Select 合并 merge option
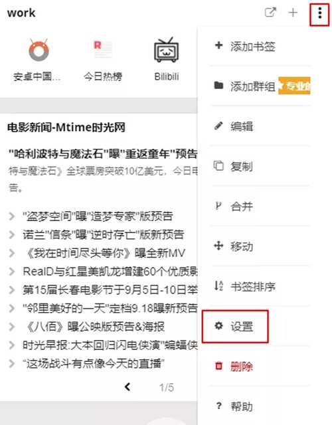Image resolution: width=332 pixels, height=425 pixels. point(260,207)
